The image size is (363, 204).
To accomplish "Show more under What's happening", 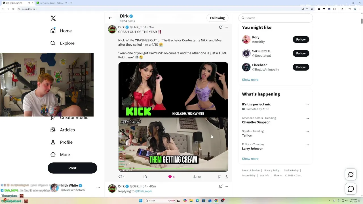I will tap(250, 159).
